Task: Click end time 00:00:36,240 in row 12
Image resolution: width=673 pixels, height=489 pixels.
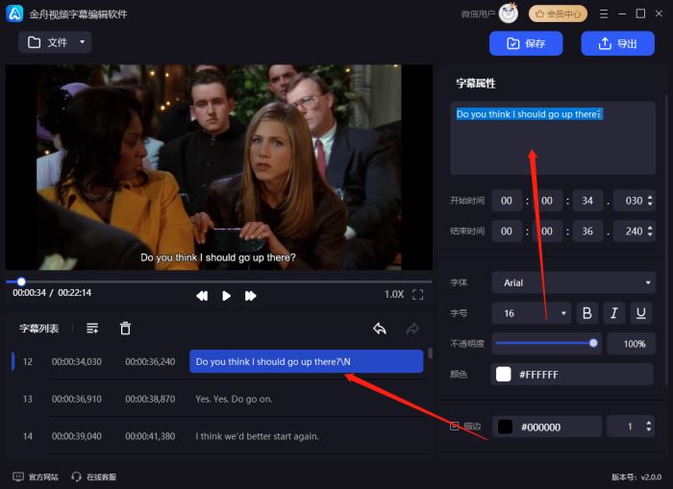Action: [150, 361]
